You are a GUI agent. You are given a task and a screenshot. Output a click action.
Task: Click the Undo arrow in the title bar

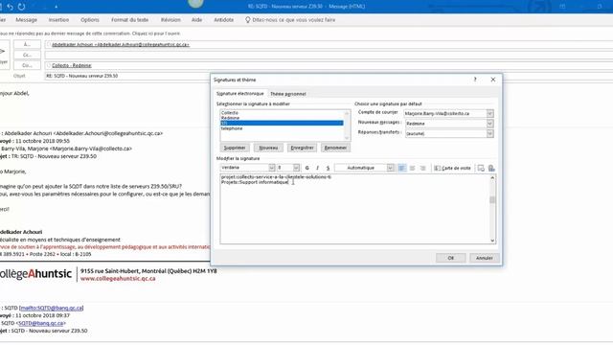pyautogui.click(x=10, y=7)
